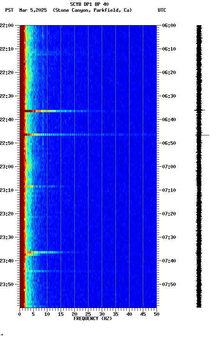The image size is (216, 339).
Task: Click the 22:40 PST time label
Action: (7, 120)
